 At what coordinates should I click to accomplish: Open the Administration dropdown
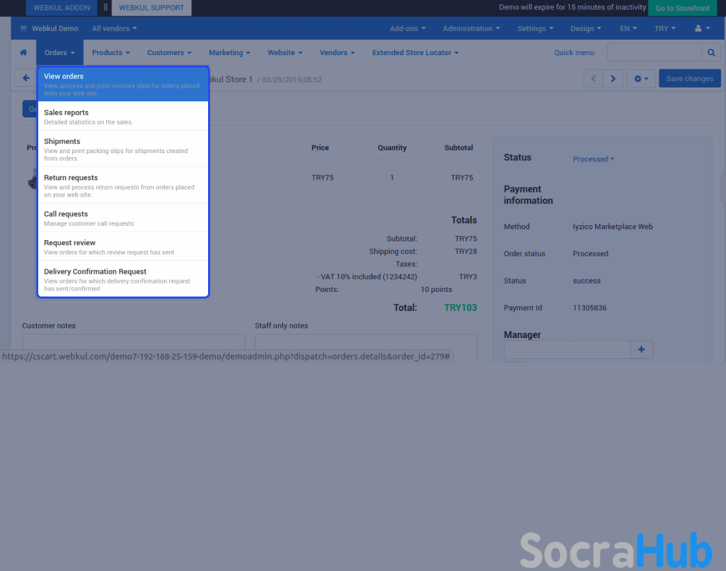[x=471, y=29]
